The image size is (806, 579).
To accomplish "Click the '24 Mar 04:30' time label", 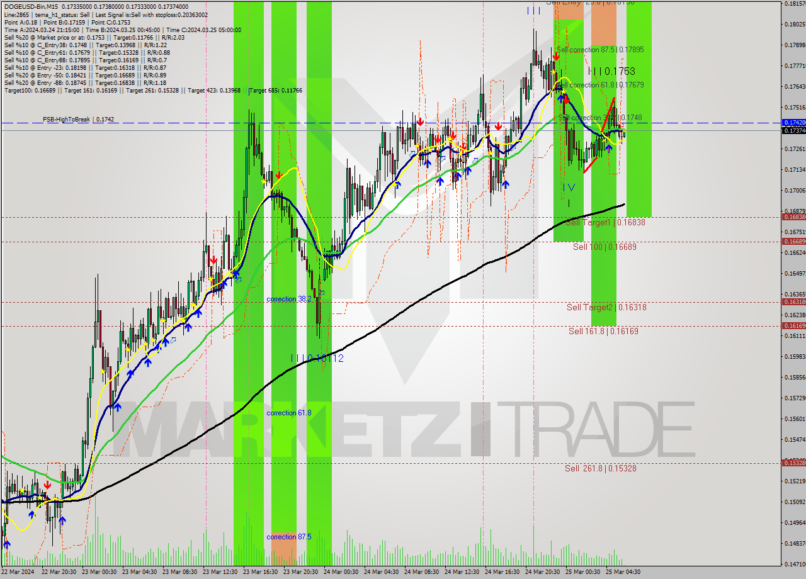I will click(382, 572).
